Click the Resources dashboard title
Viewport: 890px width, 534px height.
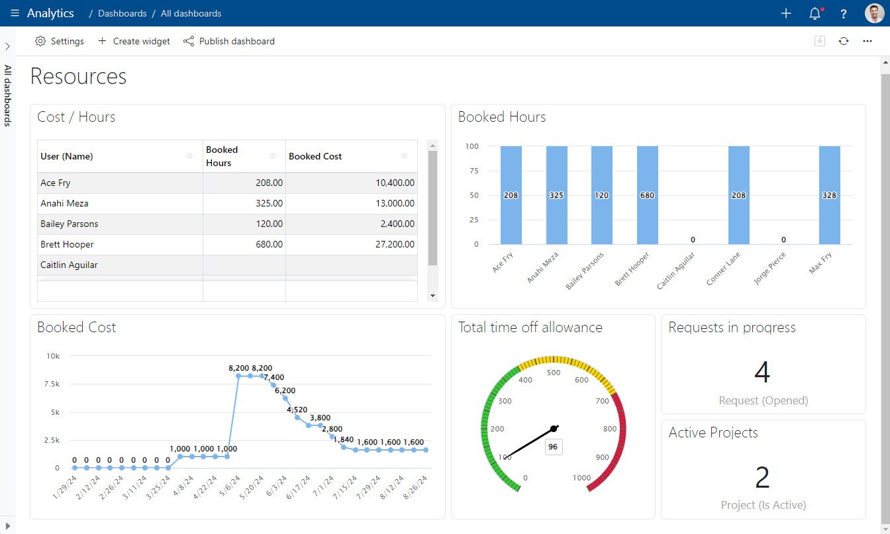pos(78,77)
